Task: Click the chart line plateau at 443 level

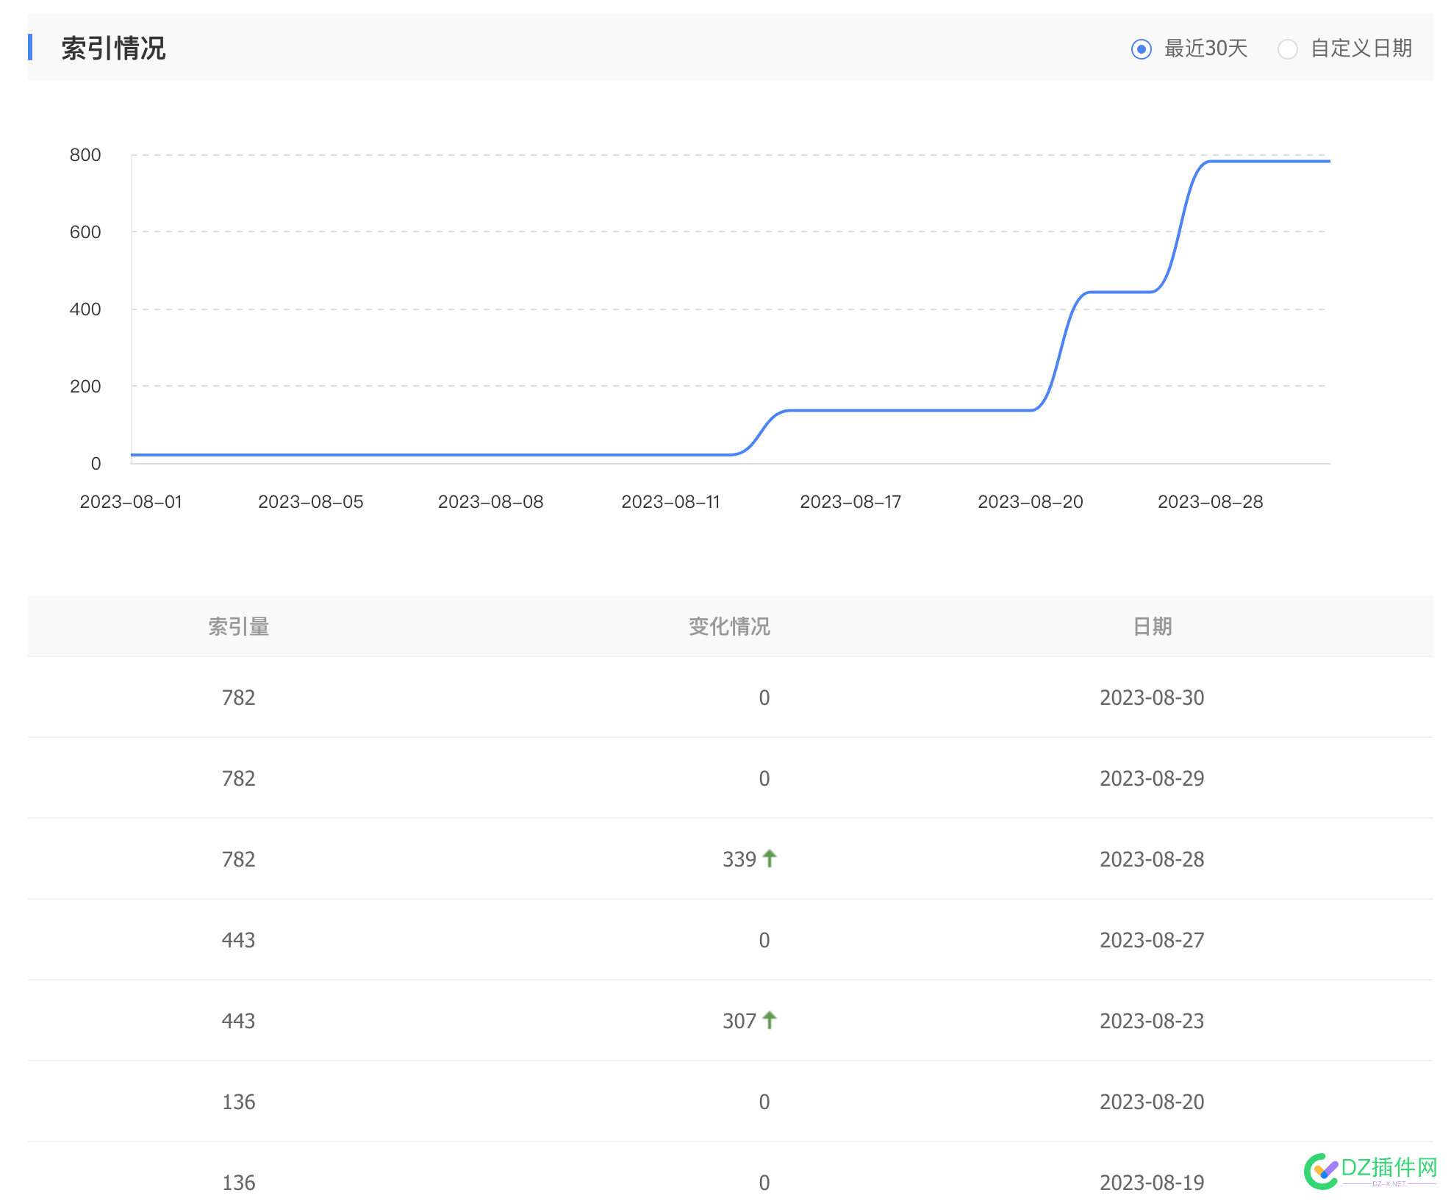Action: tap(1120, 292)
